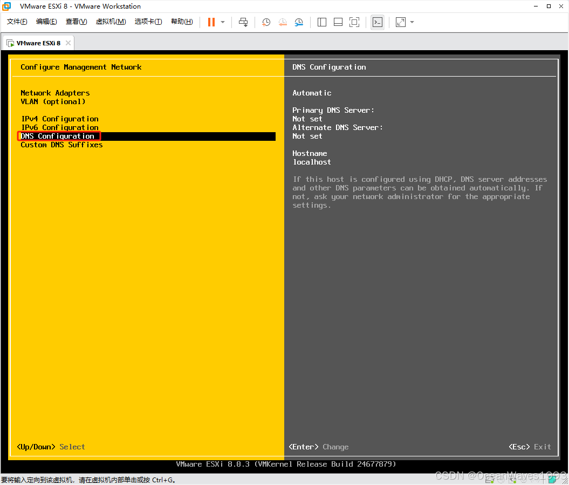
Task: Select Custom DNS Suffixes entry
Action: tap(61, 145)
